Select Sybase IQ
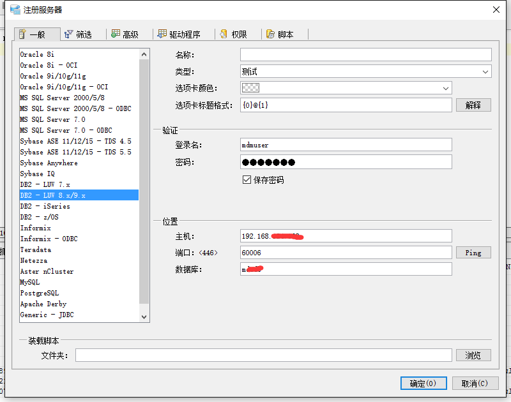Viewport: 511px width, 402px height. [79, 174]
